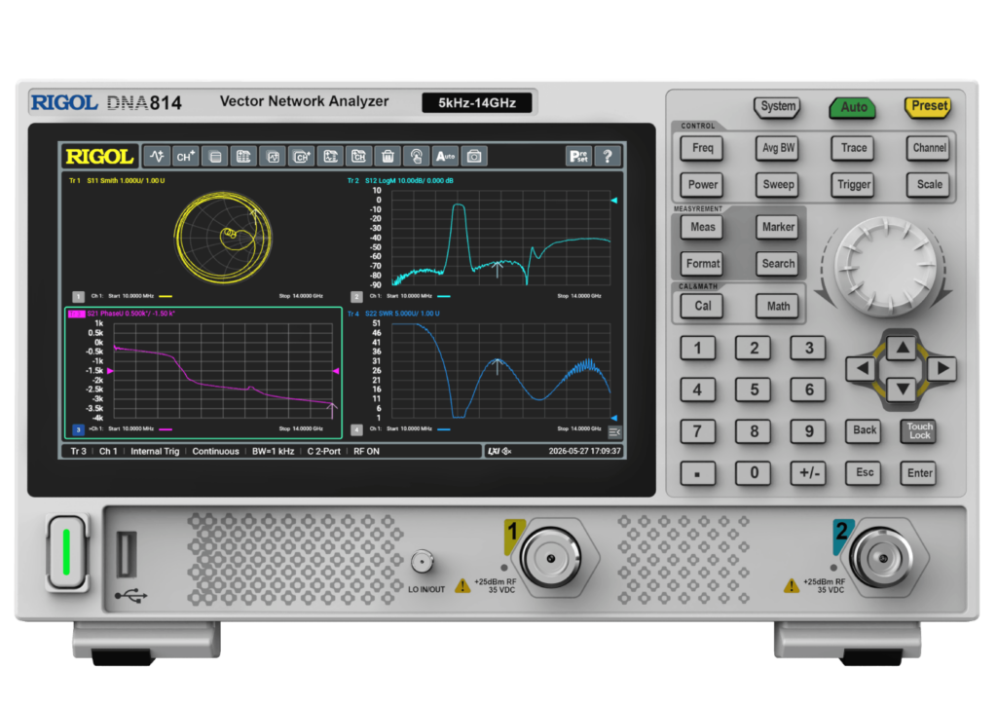Tap the yellow RIGOL logo on screen
The height and width of the screenshot is (705, 997).
coord(99,157)
